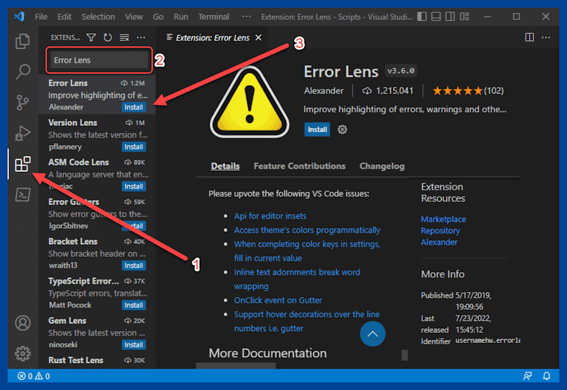
Task: Switch to the Changelog tab
Action: coord(382,166)
